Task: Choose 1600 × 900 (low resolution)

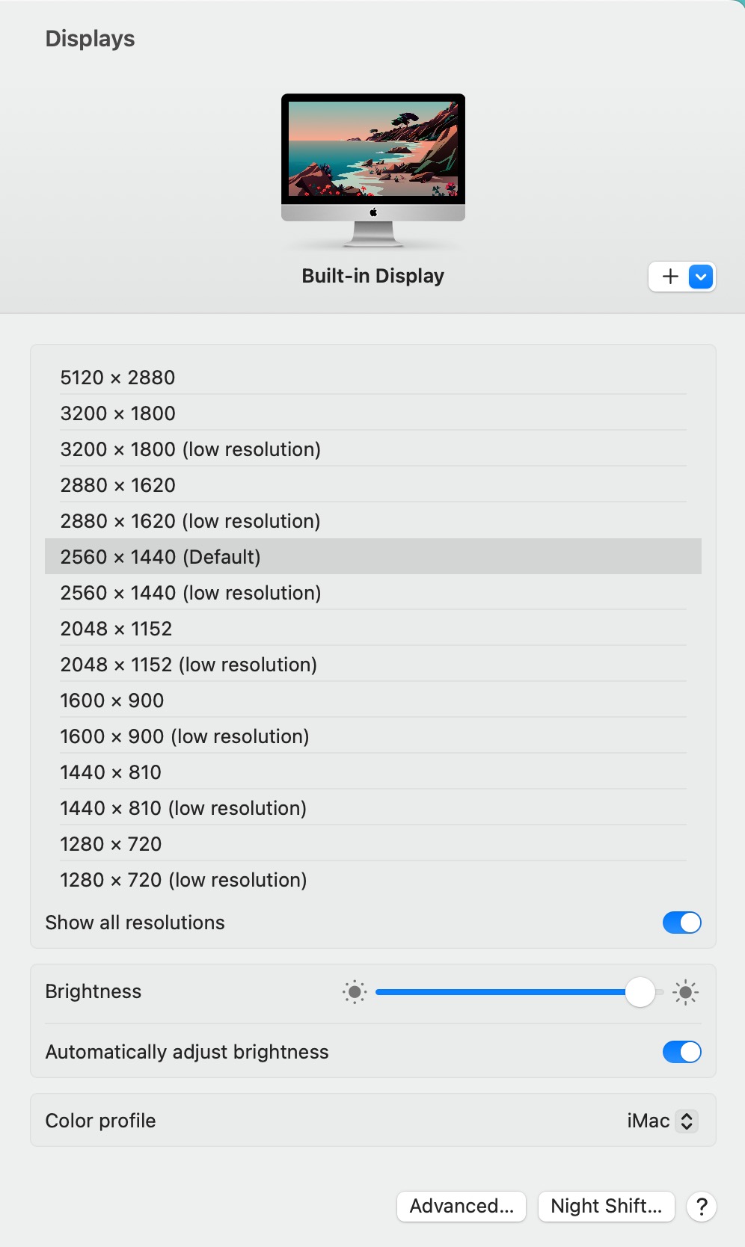Action: click(x=185, y=736)
